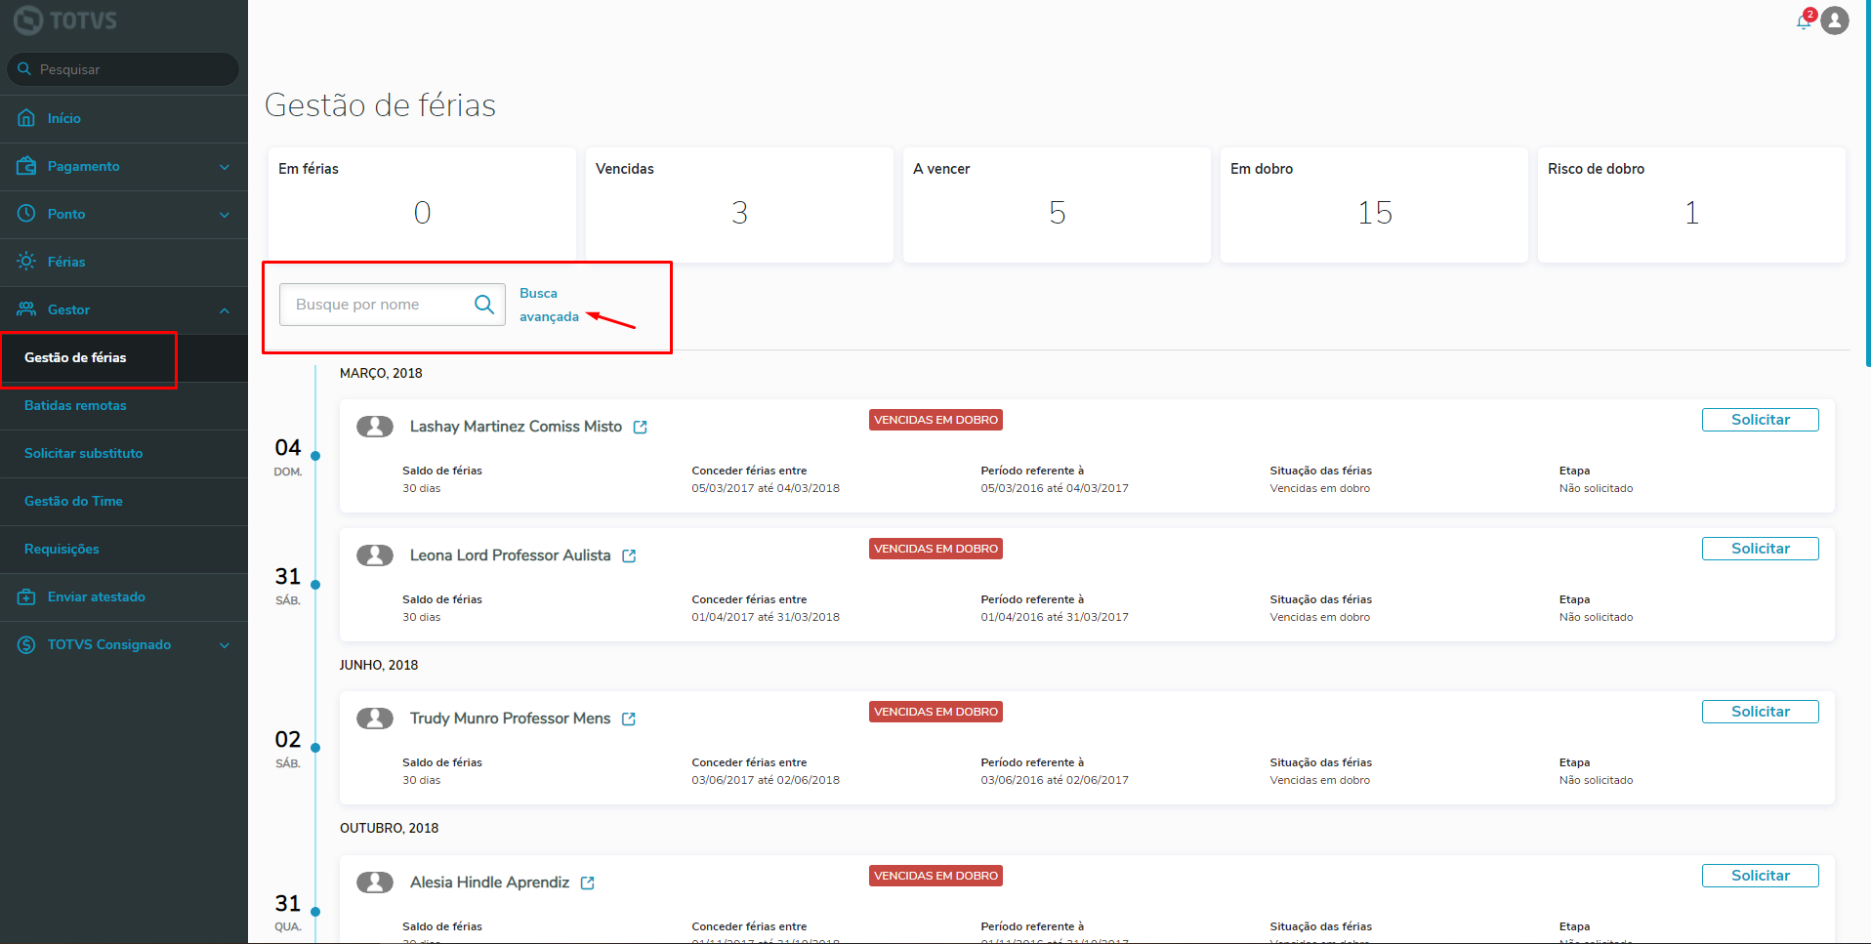Click the Enviar atestado medical icon

click(x=26, y=596)
